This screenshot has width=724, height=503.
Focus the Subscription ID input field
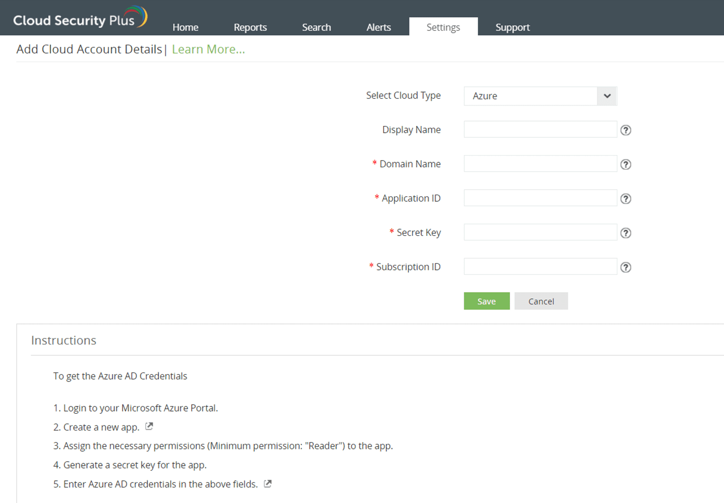click(x=540, y=267)
